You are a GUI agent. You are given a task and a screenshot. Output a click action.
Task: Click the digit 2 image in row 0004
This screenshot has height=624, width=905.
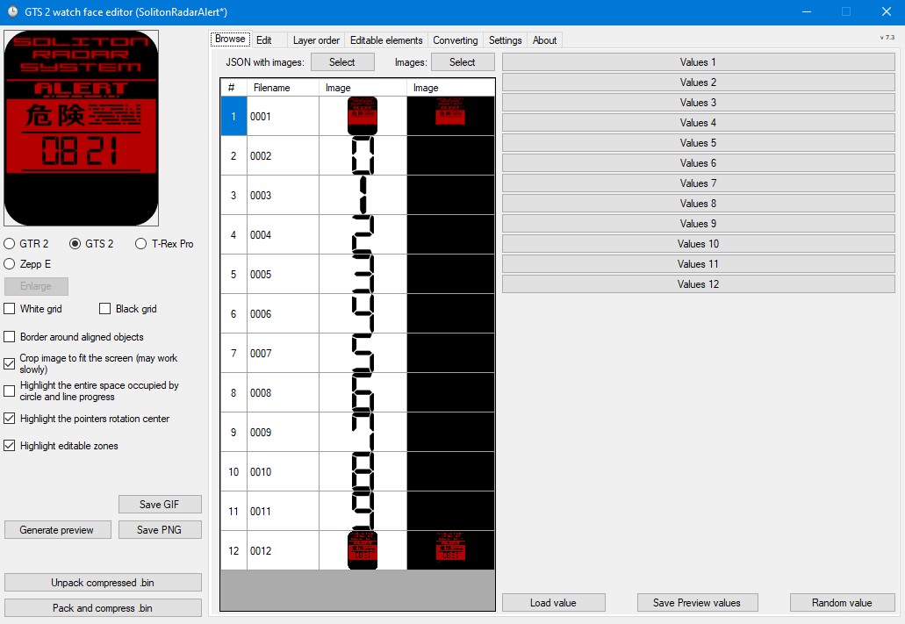pyautogui.click(x=363, y=235)
